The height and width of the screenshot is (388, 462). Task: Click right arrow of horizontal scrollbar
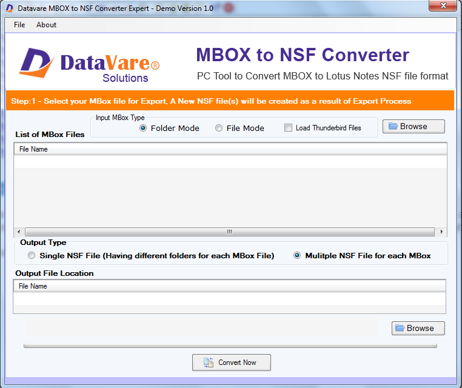coord(441,232)
